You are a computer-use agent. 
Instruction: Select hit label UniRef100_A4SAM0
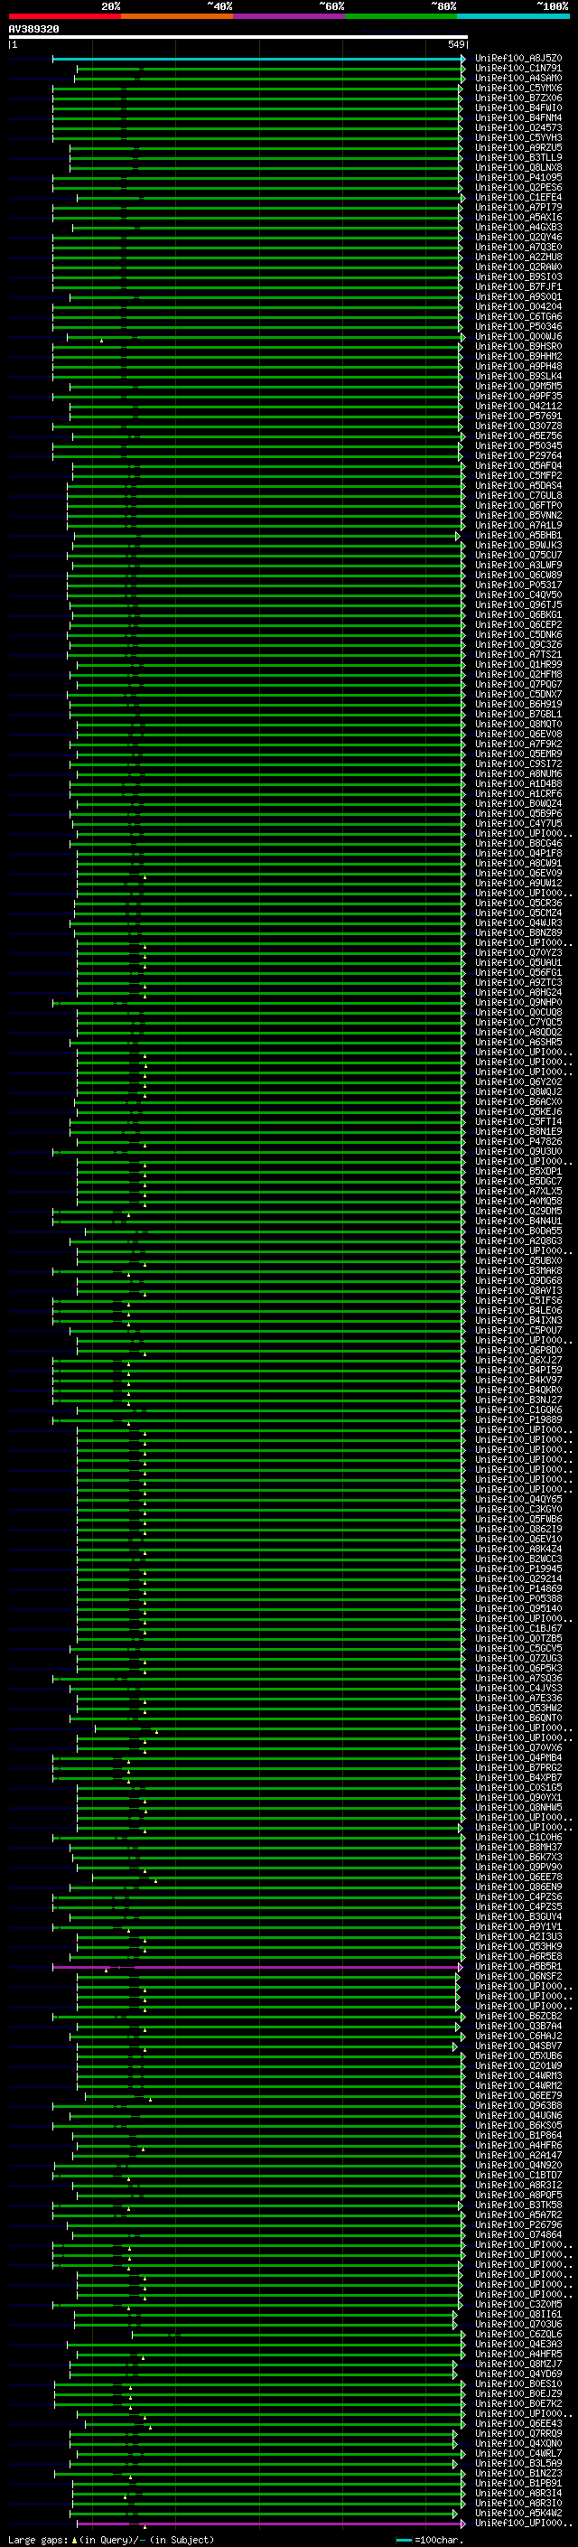tap(518, 78)
